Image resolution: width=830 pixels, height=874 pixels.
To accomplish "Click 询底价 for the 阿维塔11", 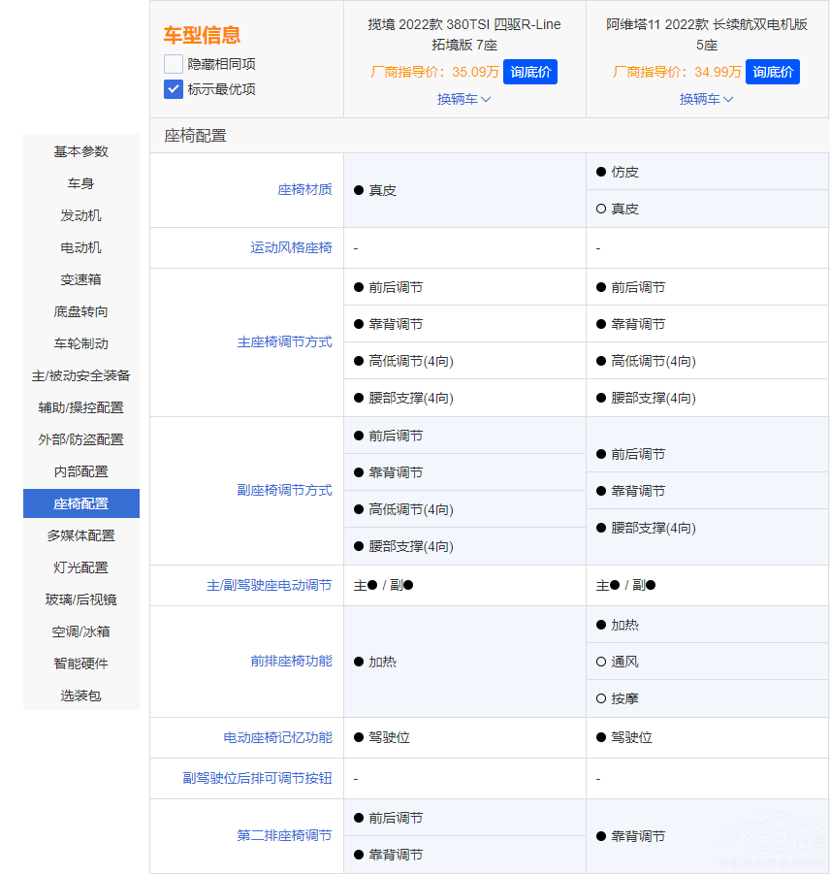I will (x=772, y=71).
